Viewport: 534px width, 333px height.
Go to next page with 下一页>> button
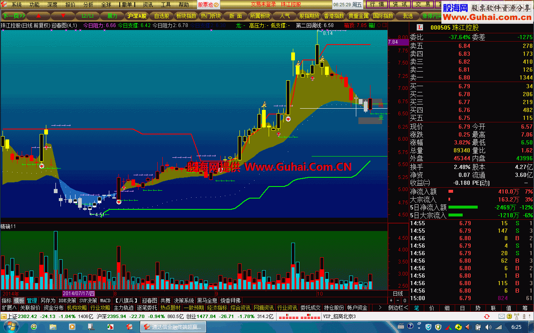(x=13, y=16)
